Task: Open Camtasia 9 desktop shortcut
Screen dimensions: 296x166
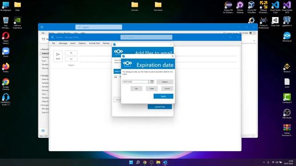Action: pyautogui.click(x=287, y=98)
